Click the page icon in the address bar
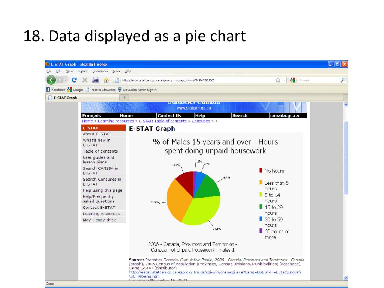 (117, 80)
